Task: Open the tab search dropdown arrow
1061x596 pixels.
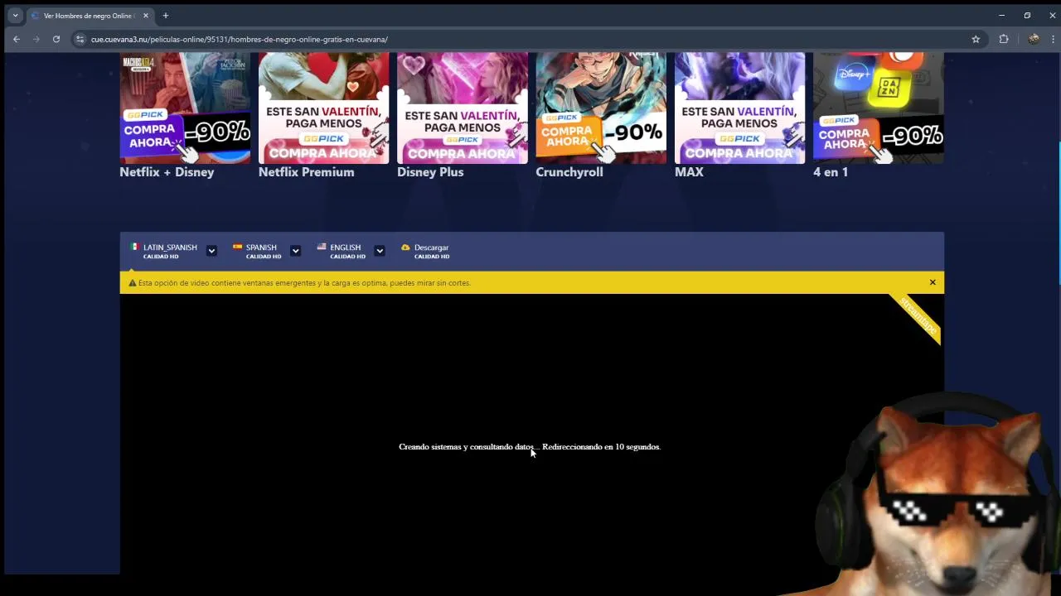Action: 15,15
